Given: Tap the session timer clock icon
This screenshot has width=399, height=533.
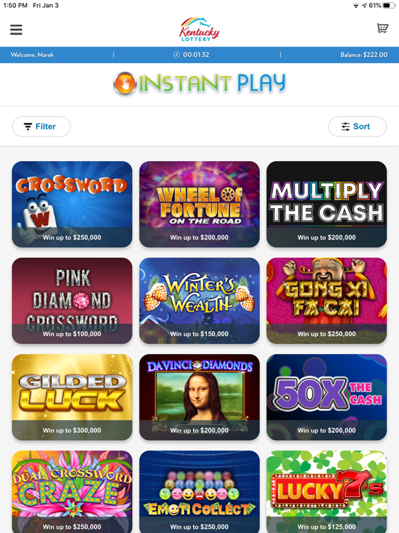Looking at the screenshot, I should tap(177, 55).
